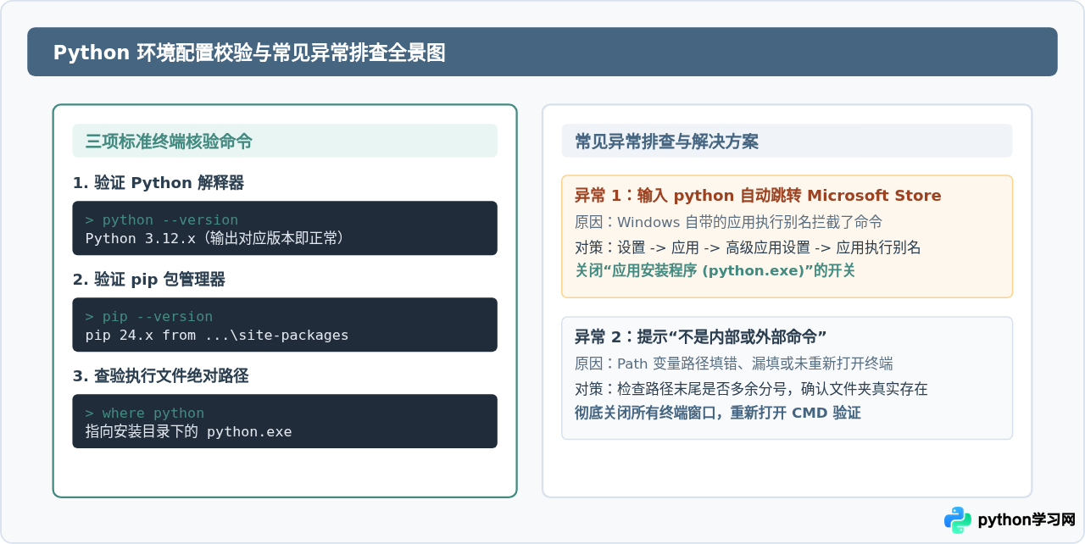Click '关闭“应用安装程序 (python.exe)”的开关'

pos(715,271)
